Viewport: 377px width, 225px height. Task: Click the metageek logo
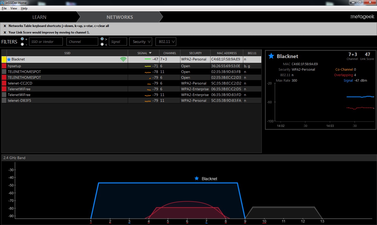(x=362, y=17)
